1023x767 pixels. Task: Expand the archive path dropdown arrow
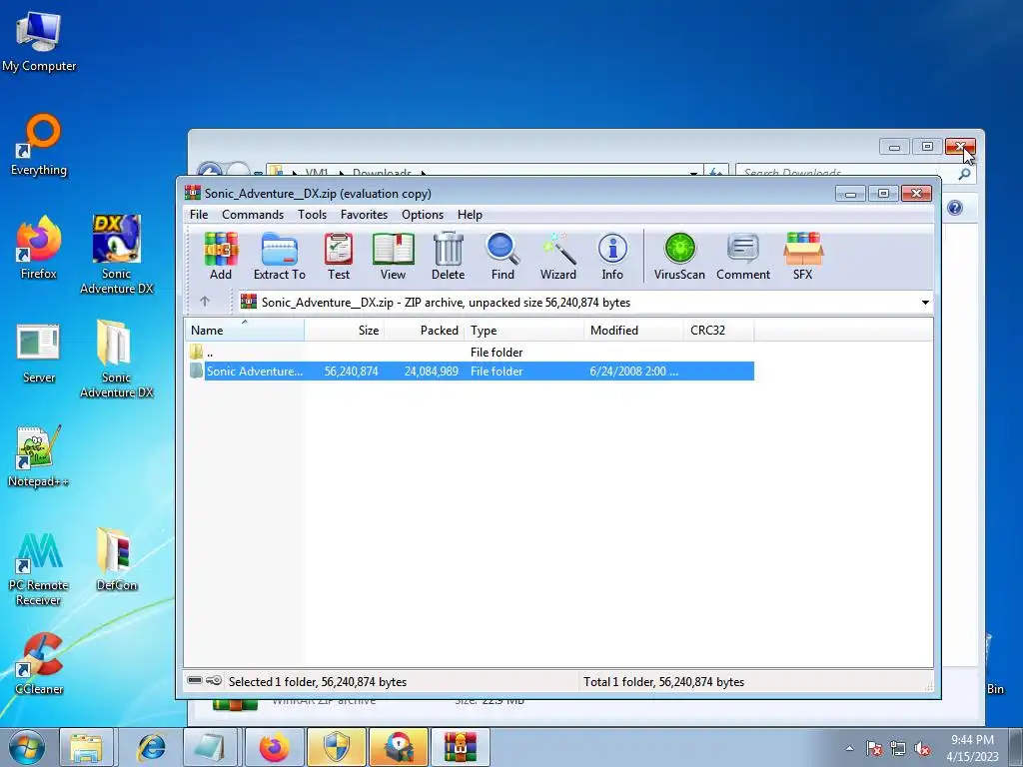click(925, 302)
